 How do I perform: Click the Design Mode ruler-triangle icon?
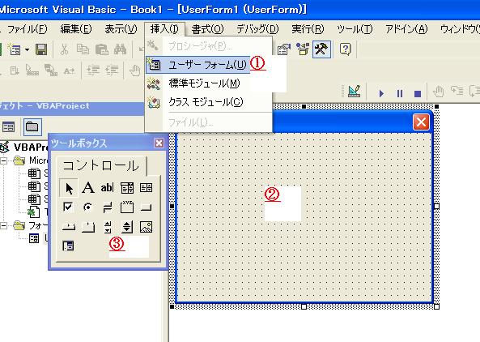pos(355,92)
